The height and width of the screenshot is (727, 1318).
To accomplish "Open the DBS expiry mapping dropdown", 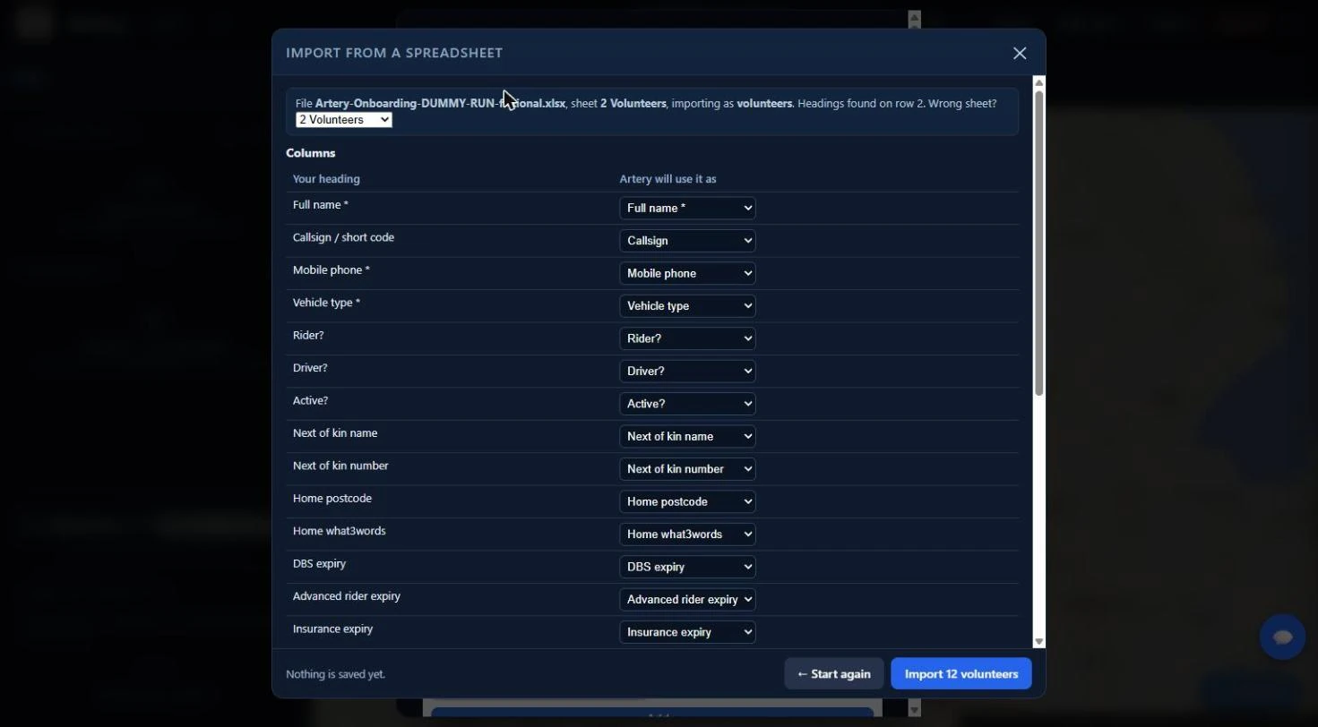I will (x=687, y=567).
